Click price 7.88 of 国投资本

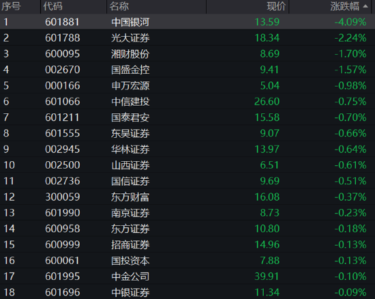click(270, 261)
